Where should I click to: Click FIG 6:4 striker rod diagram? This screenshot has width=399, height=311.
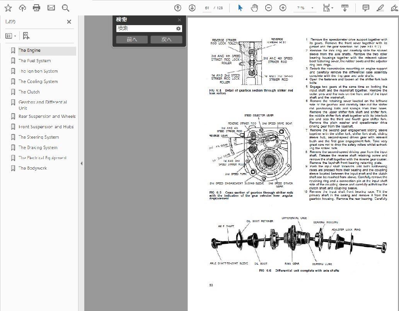tap(251, 61)
